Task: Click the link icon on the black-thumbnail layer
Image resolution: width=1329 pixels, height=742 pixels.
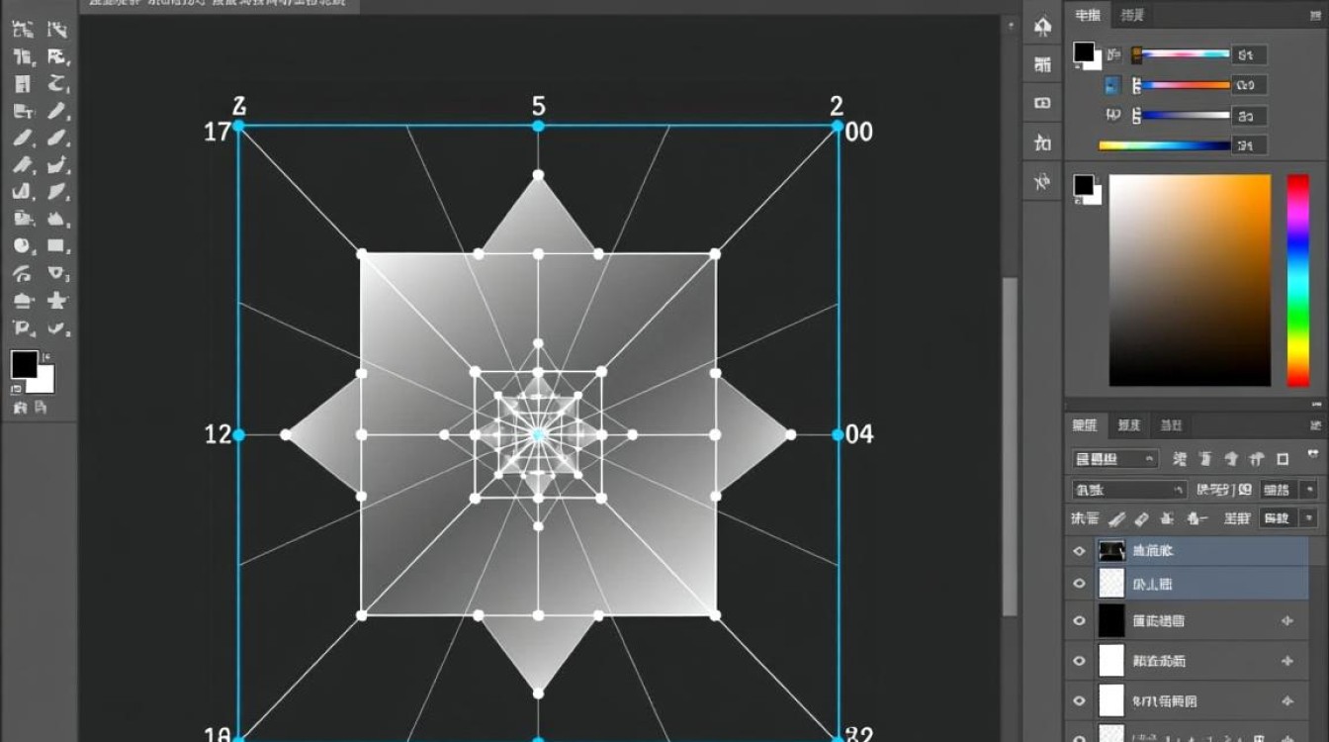Action: pyautogui.click(x=1287, y=620)
